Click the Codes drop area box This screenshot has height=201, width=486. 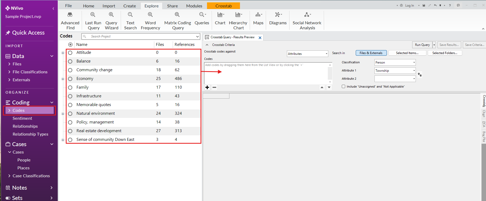268,73
